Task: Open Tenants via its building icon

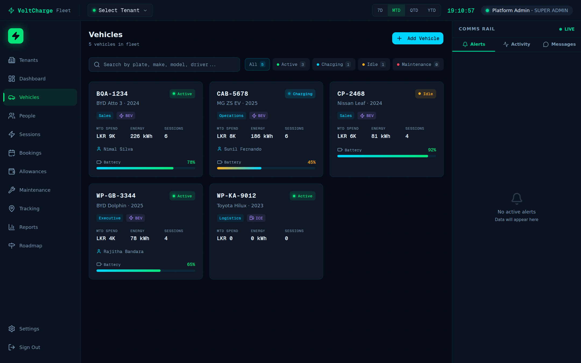Action: pyautogui.click(x=12, y=60)
